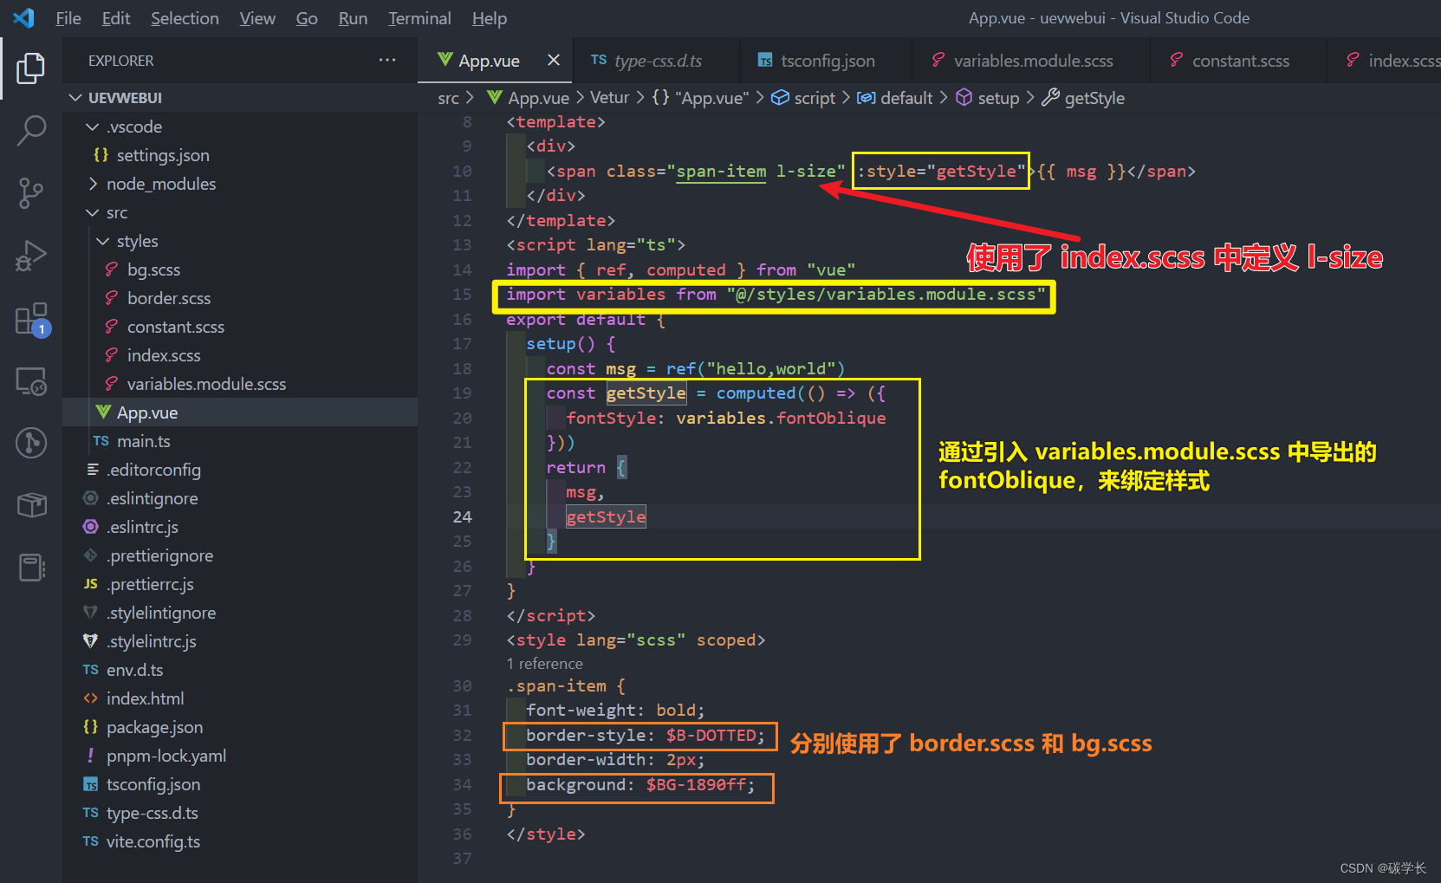Screen dimensions: 1441x883
Task: Click the setup breadcrumb segment
Action: click(988, 98)
